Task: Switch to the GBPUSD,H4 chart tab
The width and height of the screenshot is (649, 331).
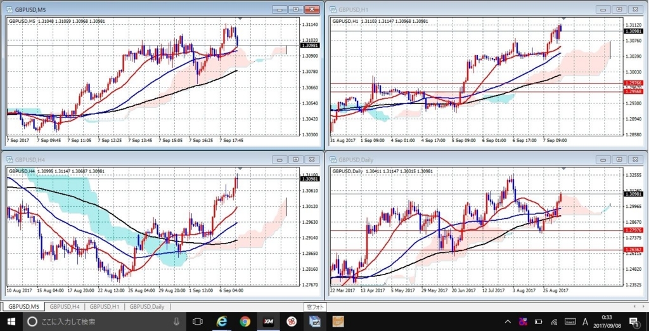Action: coord(64,307)
